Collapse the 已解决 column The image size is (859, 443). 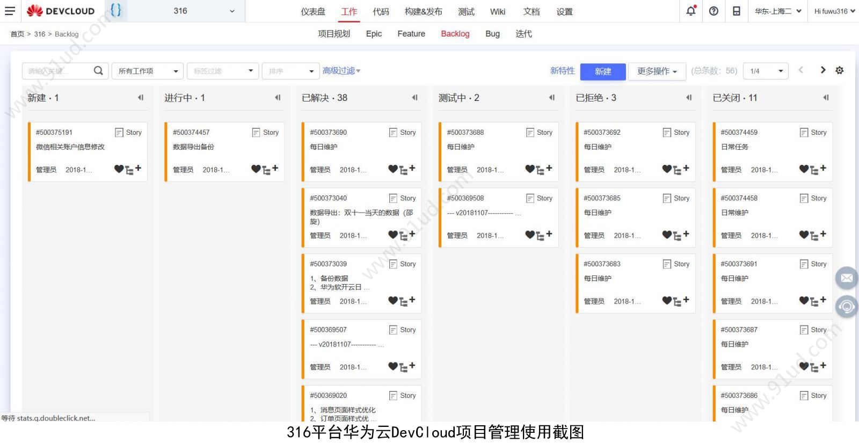[414, 98]
